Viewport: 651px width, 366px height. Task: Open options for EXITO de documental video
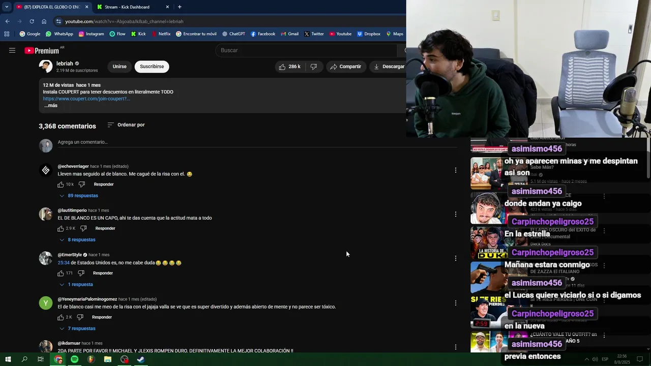[x=604, y=231]
